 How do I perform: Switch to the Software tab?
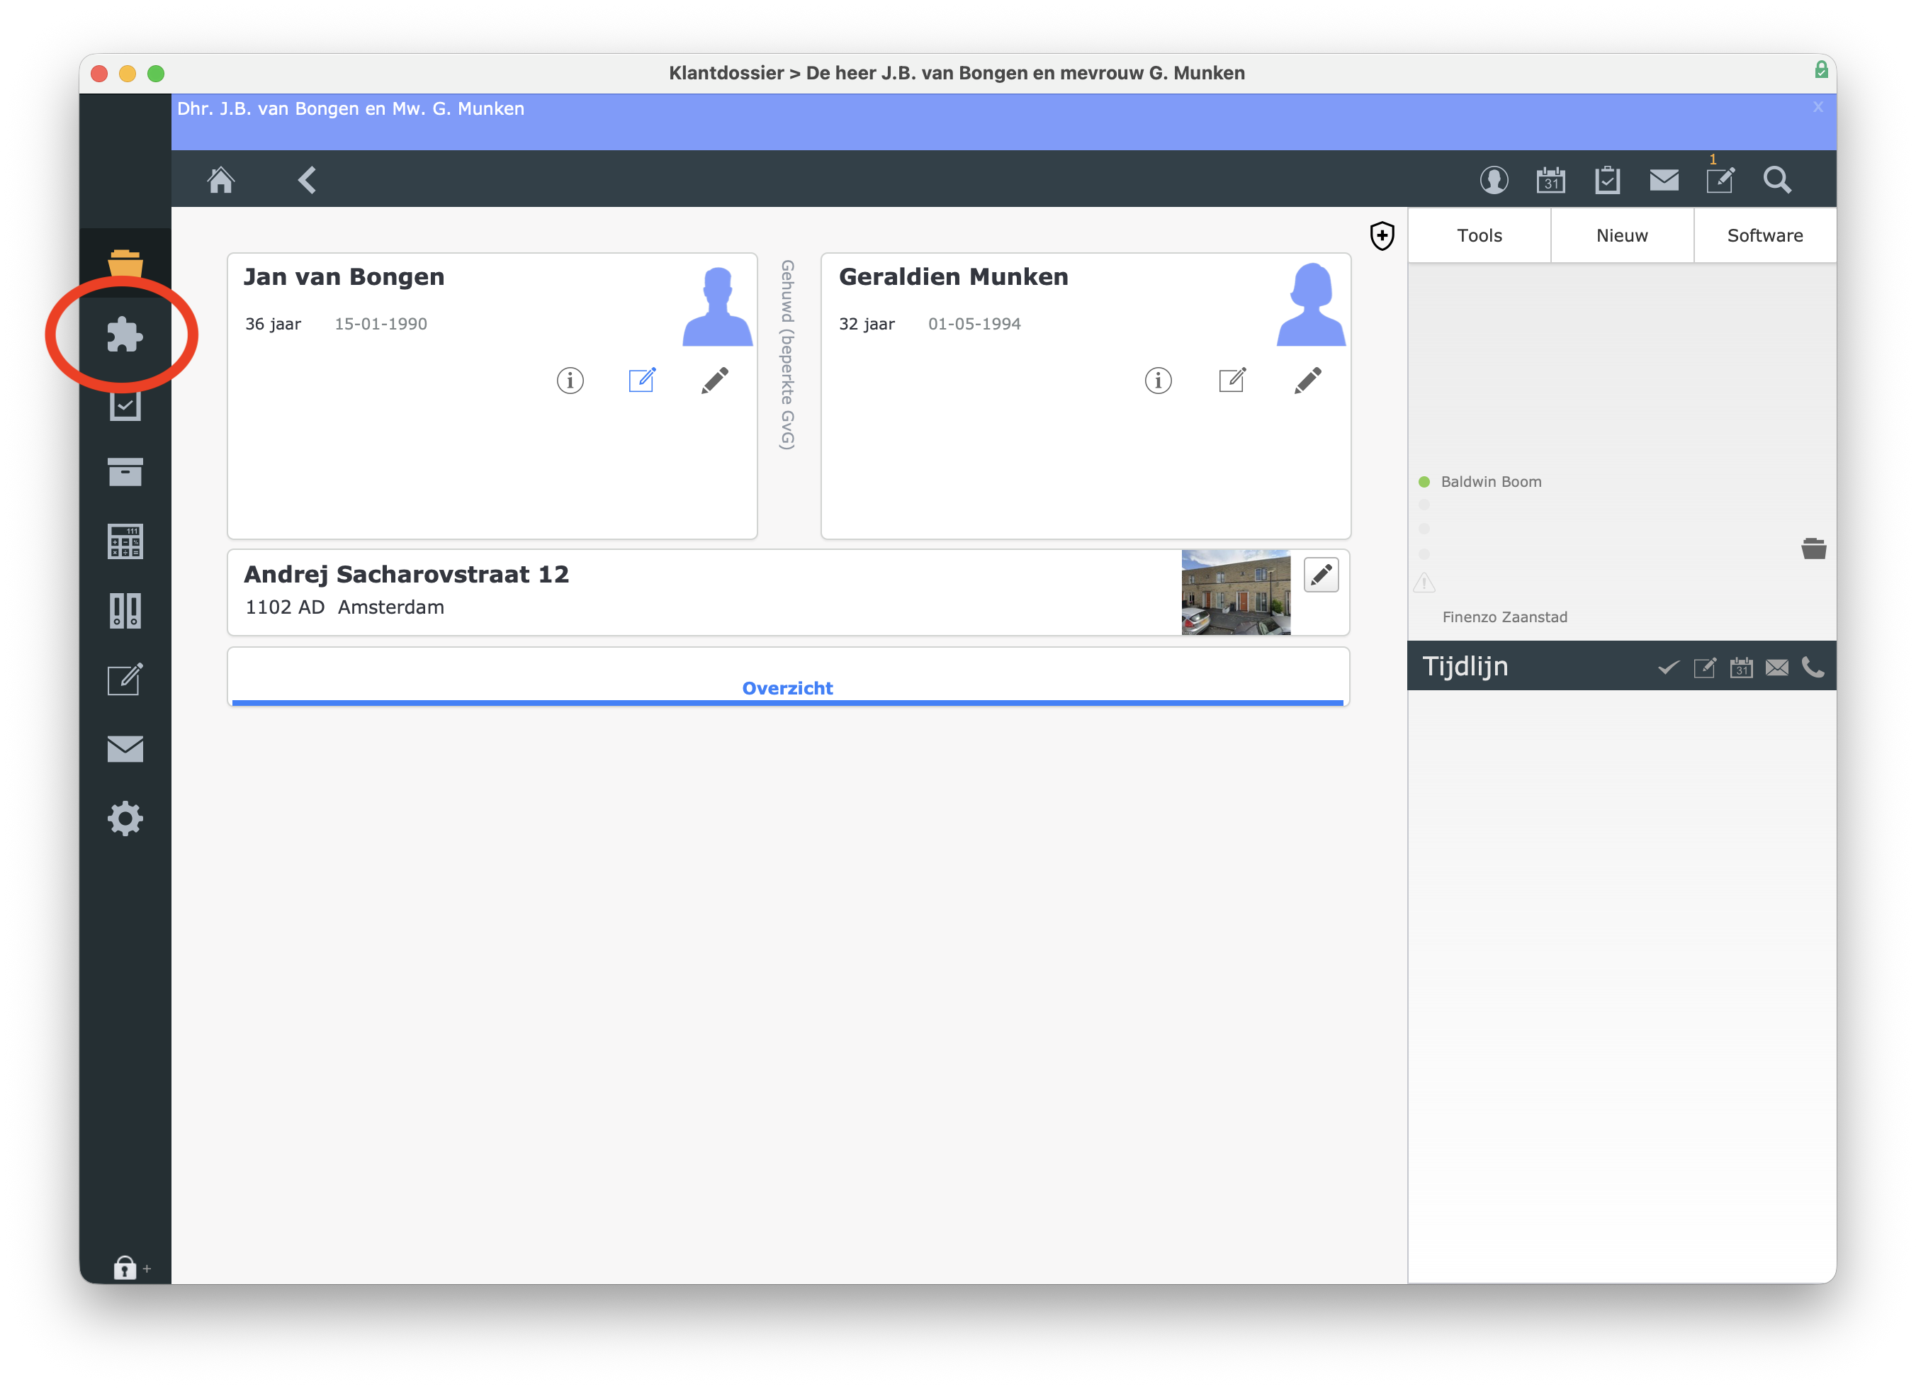coord(1765,236)
